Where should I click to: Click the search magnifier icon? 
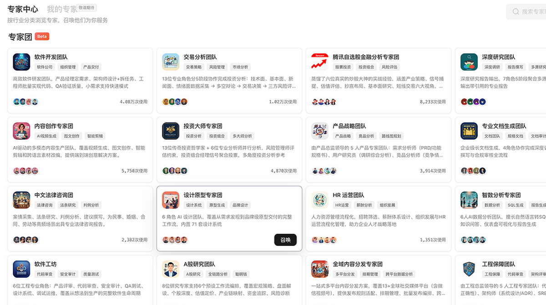pyautogui.click(x=516, y=12)
